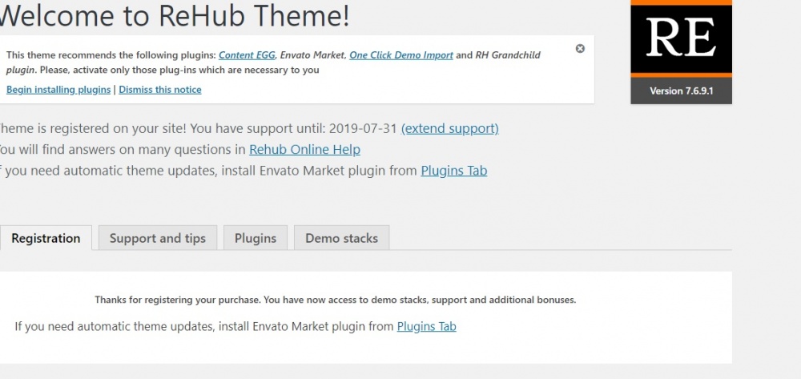Click the extend support link
The image size is (801, 379).
tap(449, 128)
